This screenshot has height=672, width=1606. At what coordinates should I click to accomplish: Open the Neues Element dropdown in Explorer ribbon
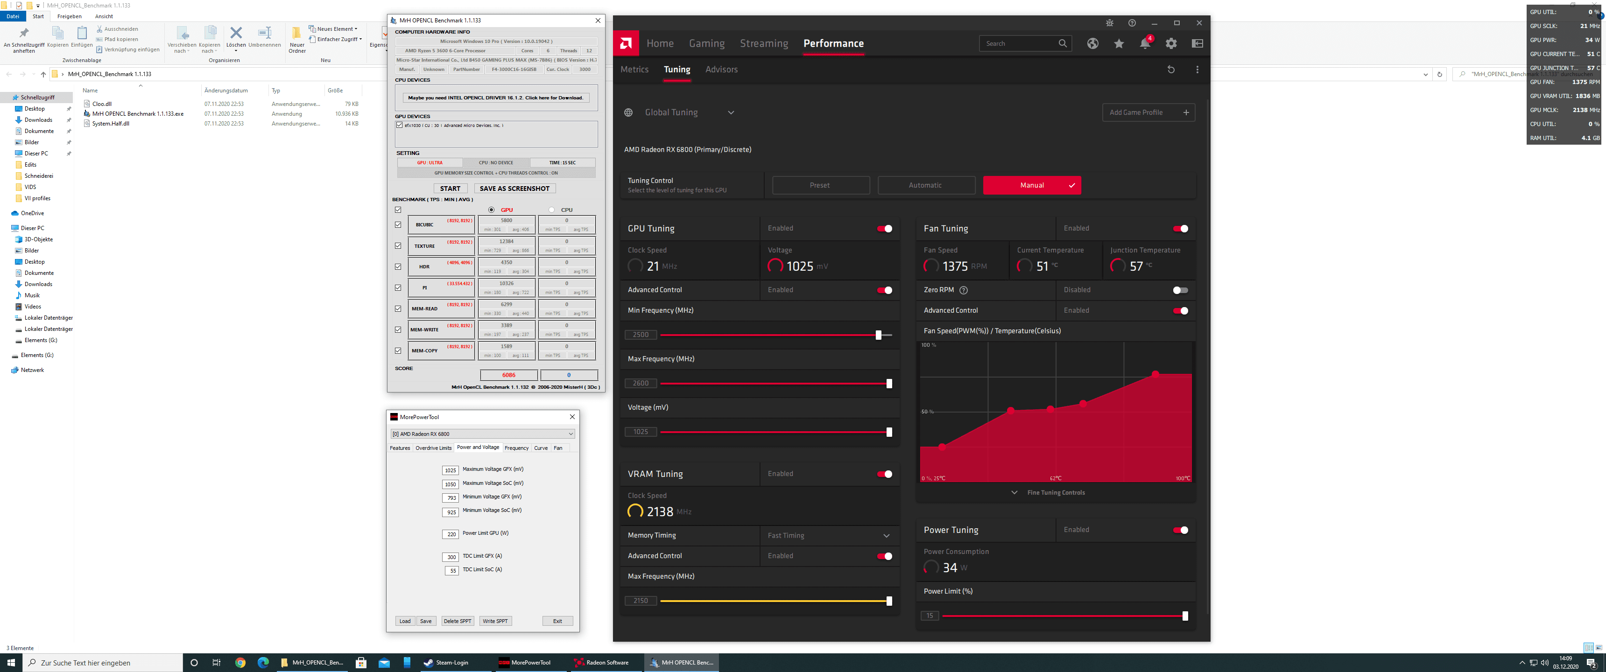[333, 29]
